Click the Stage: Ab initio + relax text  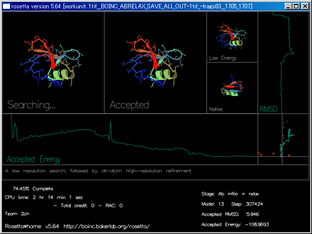[234, 194]
